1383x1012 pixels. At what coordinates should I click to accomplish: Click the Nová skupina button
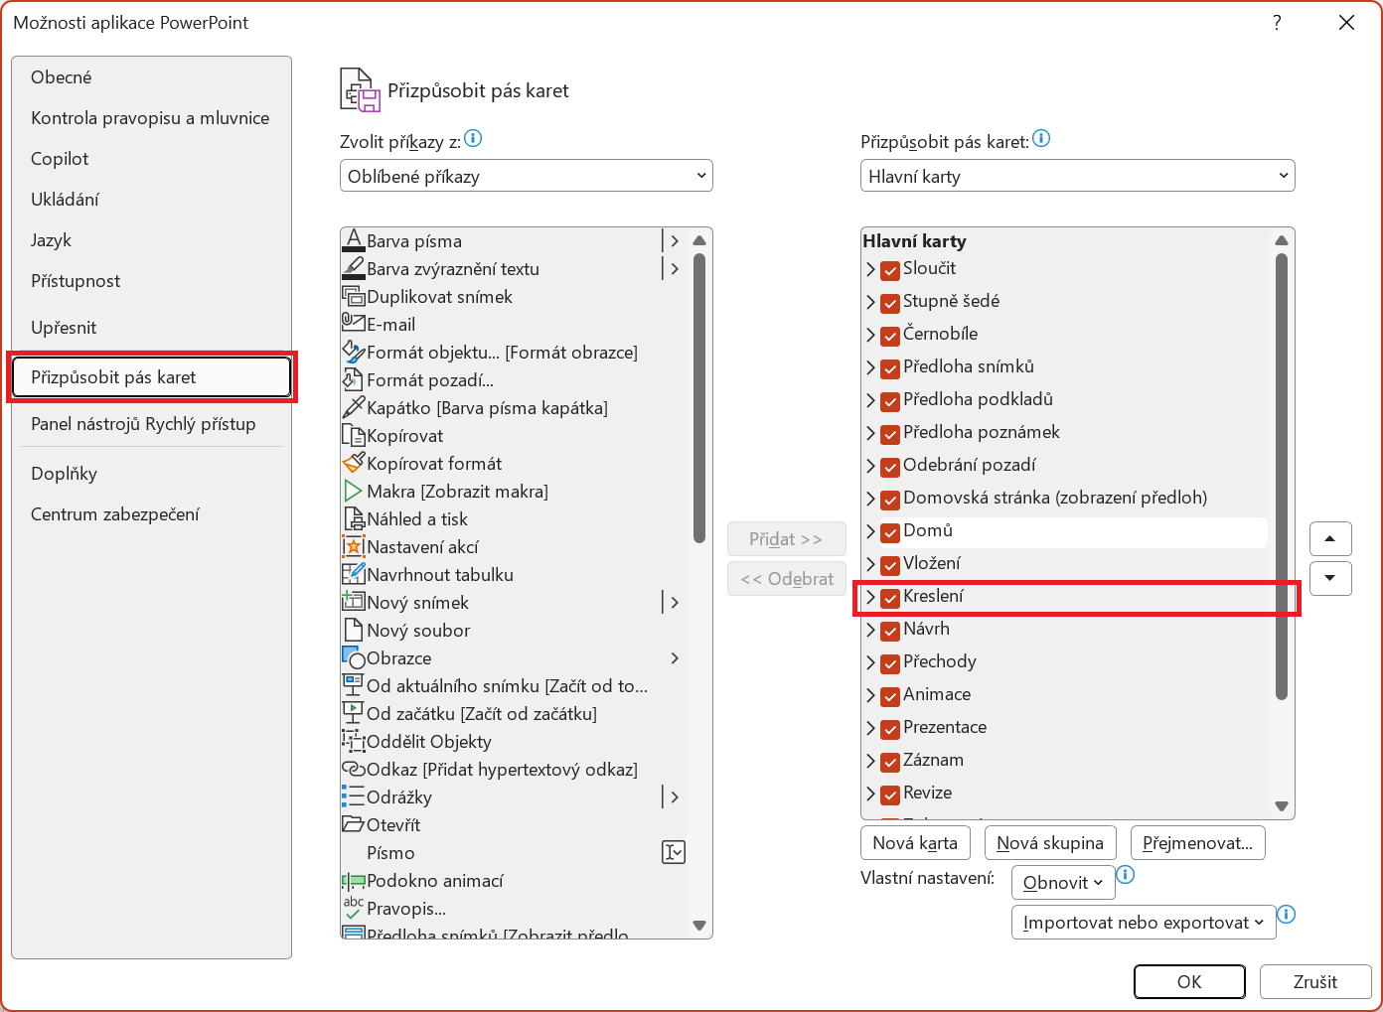point(1050,843)
